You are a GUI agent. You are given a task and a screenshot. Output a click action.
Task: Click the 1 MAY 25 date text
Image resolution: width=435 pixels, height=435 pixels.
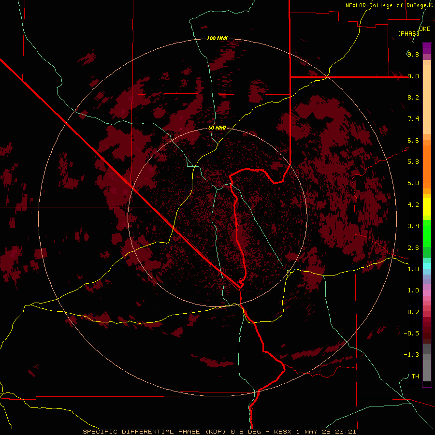point(315,432)
